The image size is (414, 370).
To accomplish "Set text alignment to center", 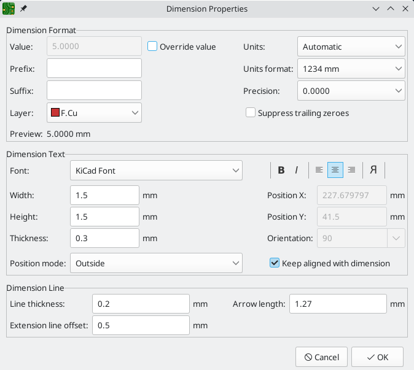I will pyautogui.click(x=335, y=170).
